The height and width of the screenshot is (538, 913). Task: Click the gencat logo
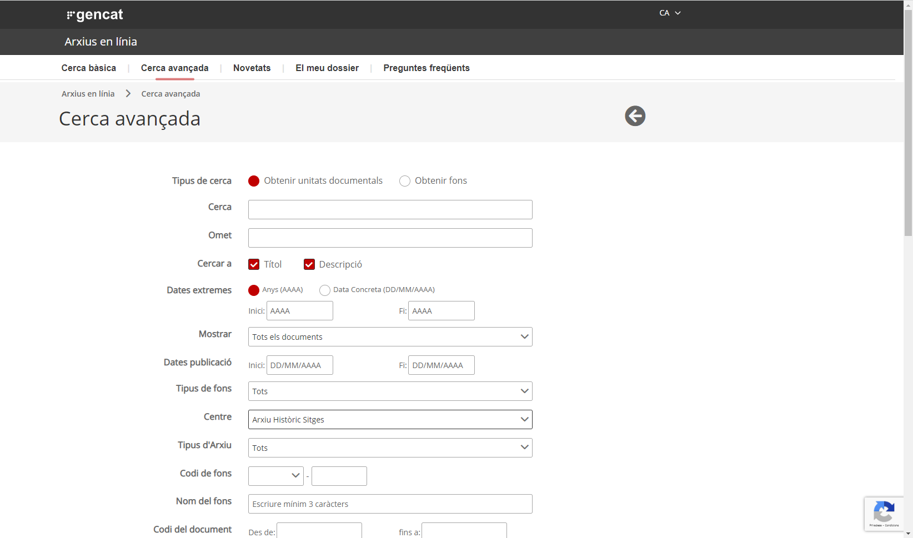point(95,15)
